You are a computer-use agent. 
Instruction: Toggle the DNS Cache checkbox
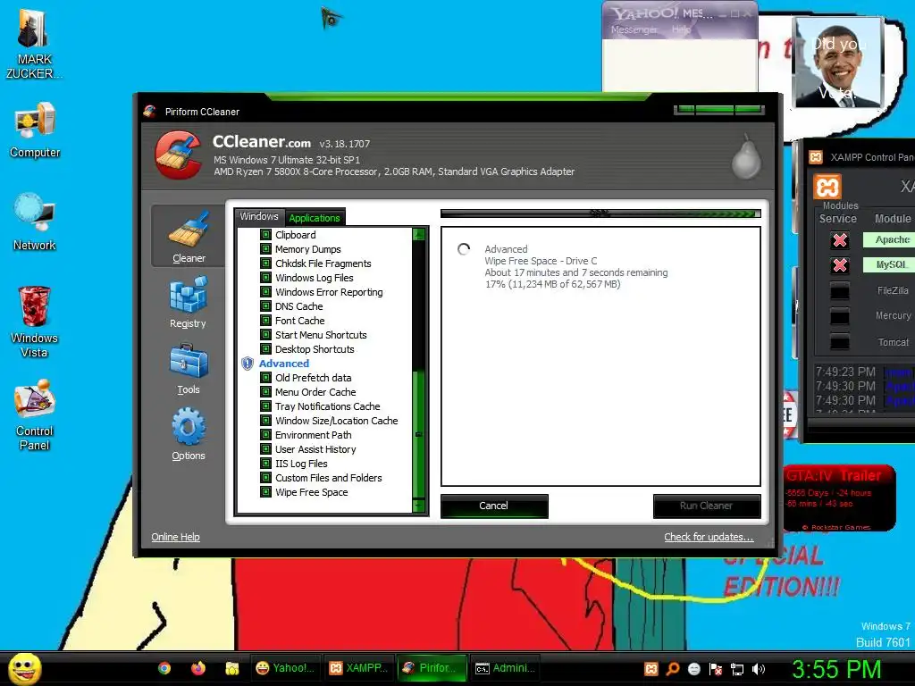[x=265, y=306]
